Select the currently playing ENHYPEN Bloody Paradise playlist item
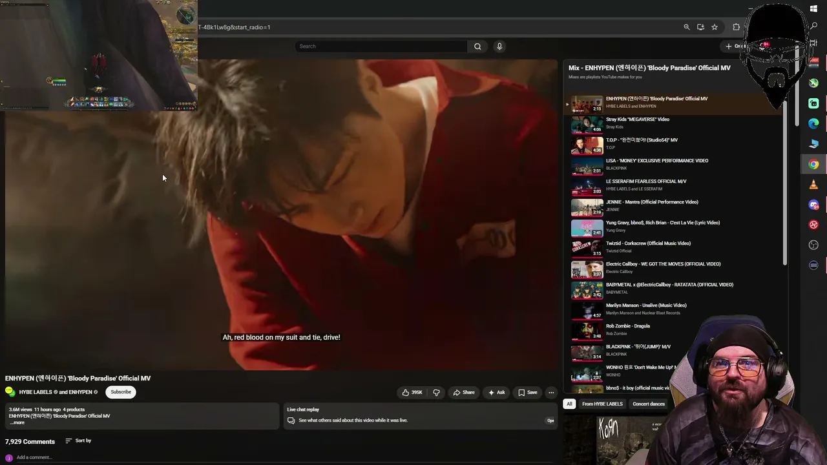 click(x=673, y=103)
